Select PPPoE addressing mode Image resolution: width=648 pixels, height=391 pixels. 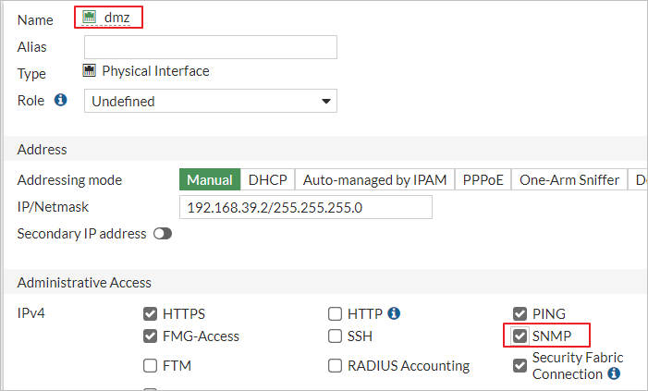pyautogui.click(x=483, y=180)
